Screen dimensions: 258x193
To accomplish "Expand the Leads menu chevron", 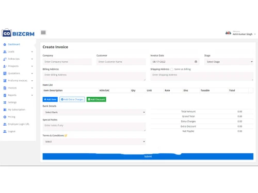I will [32, 51].
